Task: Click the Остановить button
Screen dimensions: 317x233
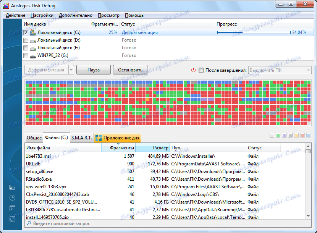Action: (130, 70)
